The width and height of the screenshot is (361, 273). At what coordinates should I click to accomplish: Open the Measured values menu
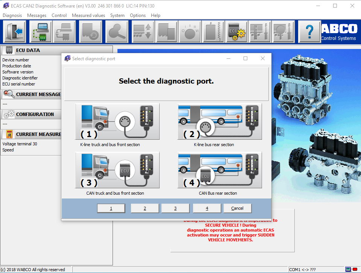pyautogui.click(x=88, y=15)
